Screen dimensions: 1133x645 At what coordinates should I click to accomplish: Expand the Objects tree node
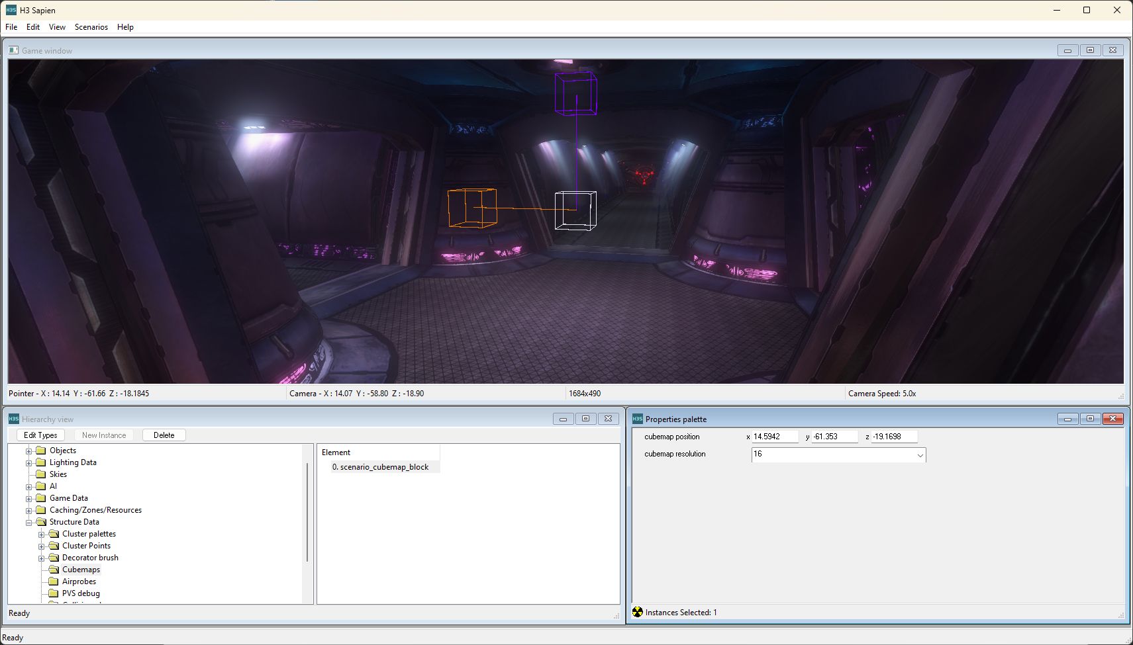pos(29,451)
